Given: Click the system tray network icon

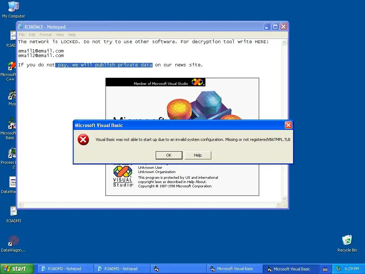Looking at the screenshot, I should tap(338, 269).
